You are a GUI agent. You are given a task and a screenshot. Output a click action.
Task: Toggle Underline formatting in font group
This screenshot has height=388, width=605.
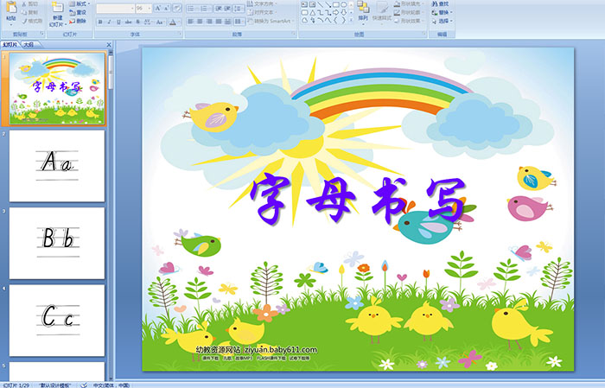(x=120, y=21)
